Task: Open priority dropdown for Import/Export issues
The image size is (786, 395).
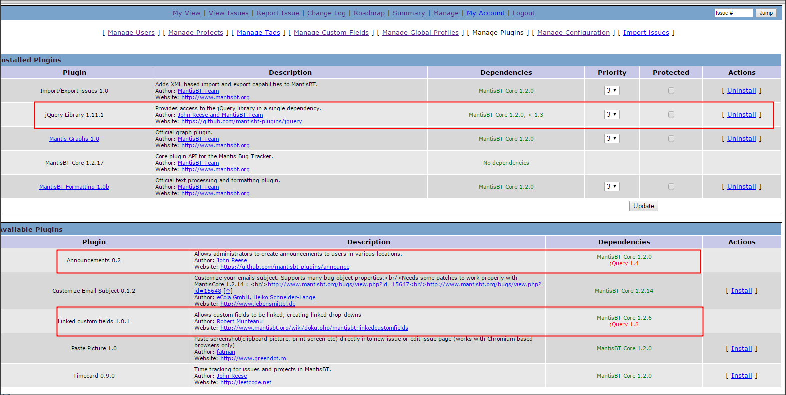Action: coord(612,91)
